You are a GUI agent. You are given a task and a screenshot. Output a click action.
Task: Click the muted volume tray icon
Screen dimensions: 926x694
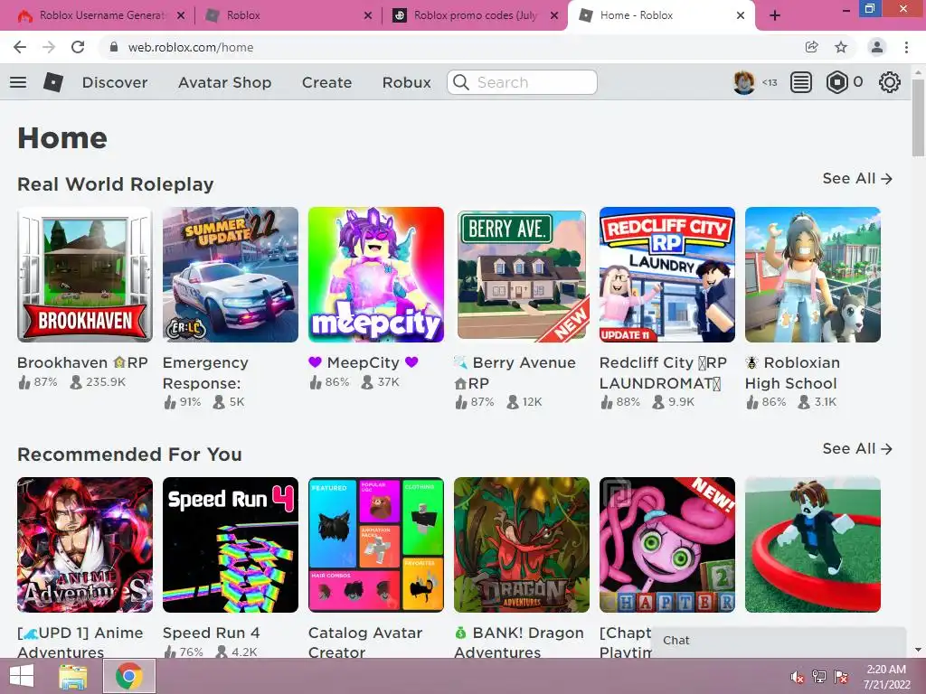click(x=798, y=677)
